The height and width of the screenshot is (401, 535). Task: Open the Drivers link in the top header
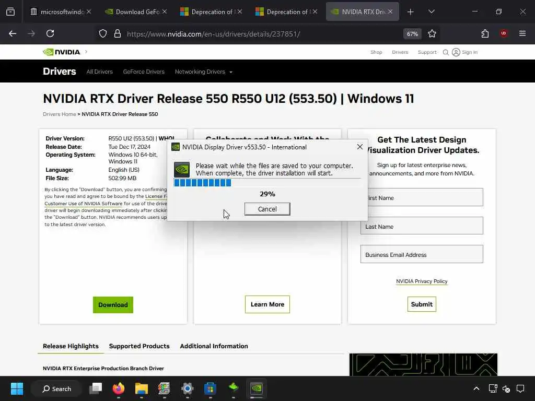(400, 52)
